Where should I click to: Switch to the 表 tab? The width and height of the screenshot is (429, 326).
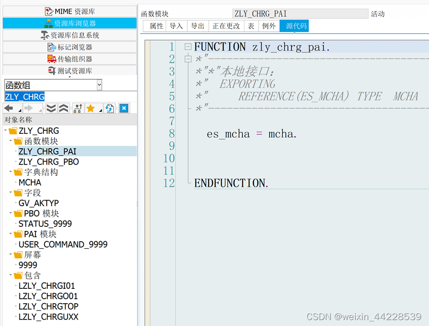click(251, 26)
